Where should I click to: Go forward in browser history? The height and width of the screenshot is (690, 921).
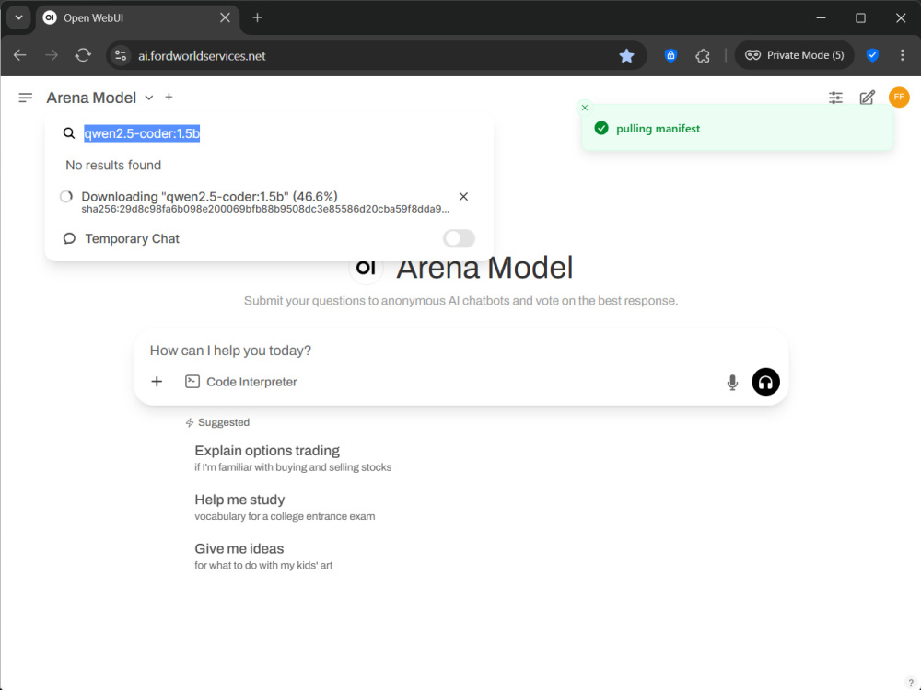(x=52, y=55)
